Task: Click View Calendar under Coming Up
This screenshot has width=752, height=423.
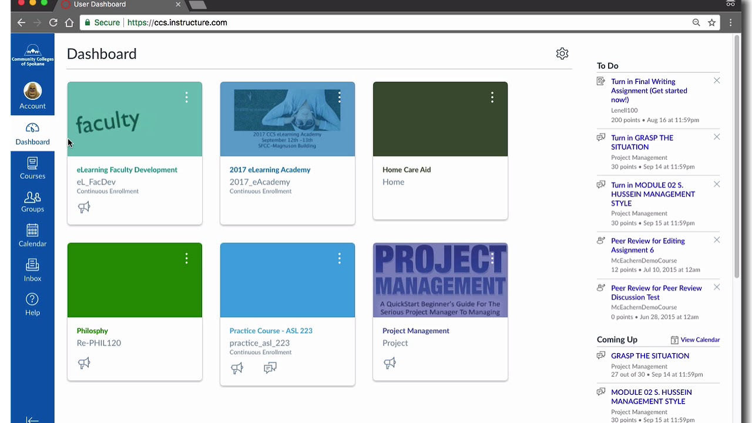Action: [x=700, y=340]
